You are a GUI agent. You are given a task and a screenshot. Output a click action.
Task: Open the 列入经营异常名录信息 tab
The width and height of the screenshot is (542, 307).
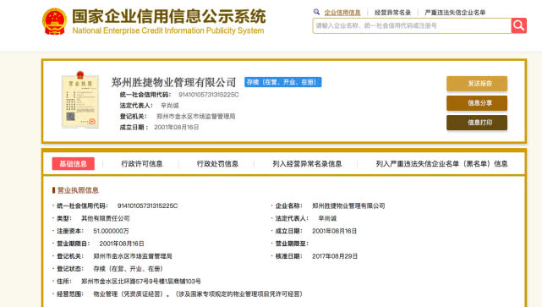coord(307,163)
